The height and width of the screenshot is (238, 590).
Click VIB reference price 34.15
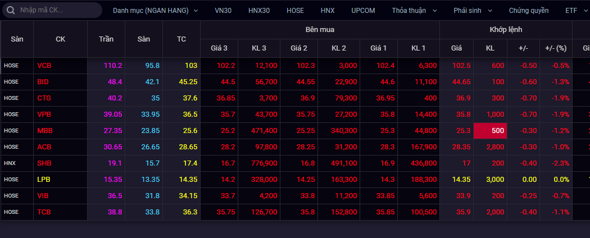tap(188, 196)
